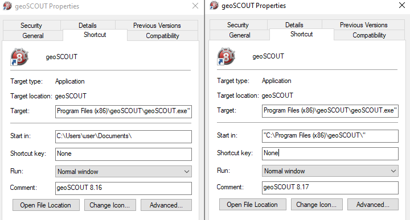Screen dimensions: 410x220
Task: Open Security tab in left dialog
Action: coord(31,26)
